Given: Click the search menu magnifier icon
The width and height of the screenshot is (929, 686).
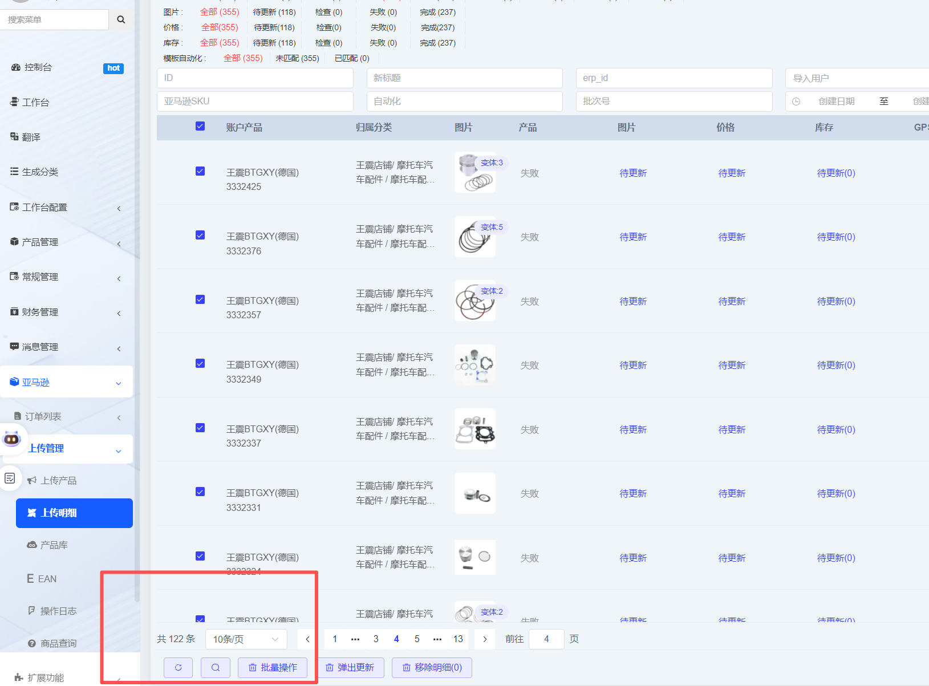Looking at the screenshot, I should (121, 19).
